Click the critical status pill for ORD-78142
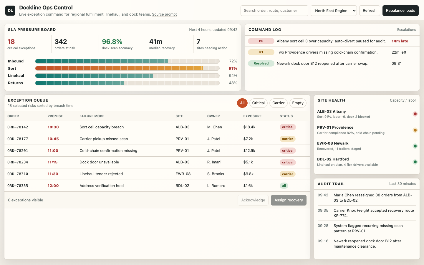 click(288, 127)
